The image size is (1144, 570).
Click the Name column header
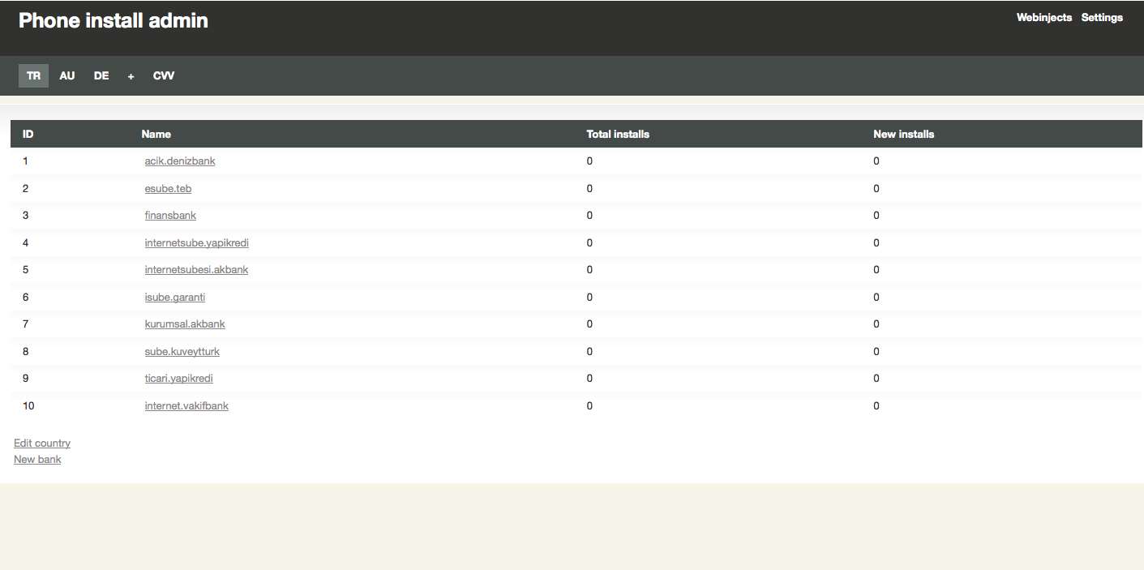156,134
